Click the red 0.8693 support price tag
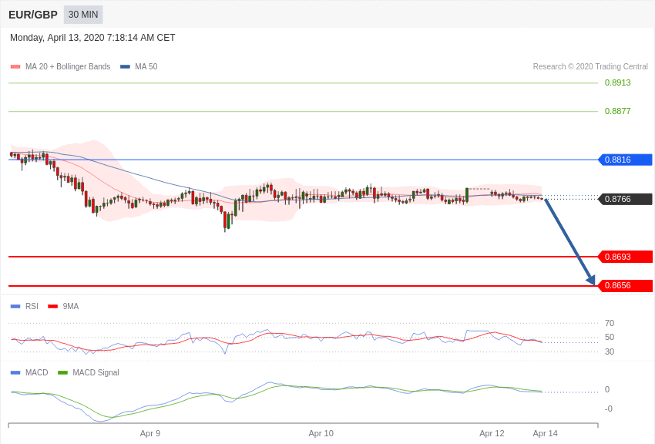The height and width of the screenshot is (444, 655). coord(626,257)
